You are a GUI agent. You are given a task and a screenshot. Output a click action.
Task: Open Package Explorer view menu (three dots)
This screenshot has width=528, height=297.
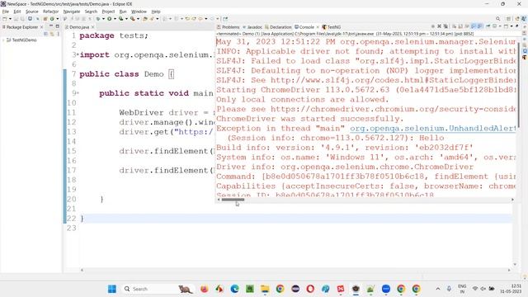click(x=59, y=34)
